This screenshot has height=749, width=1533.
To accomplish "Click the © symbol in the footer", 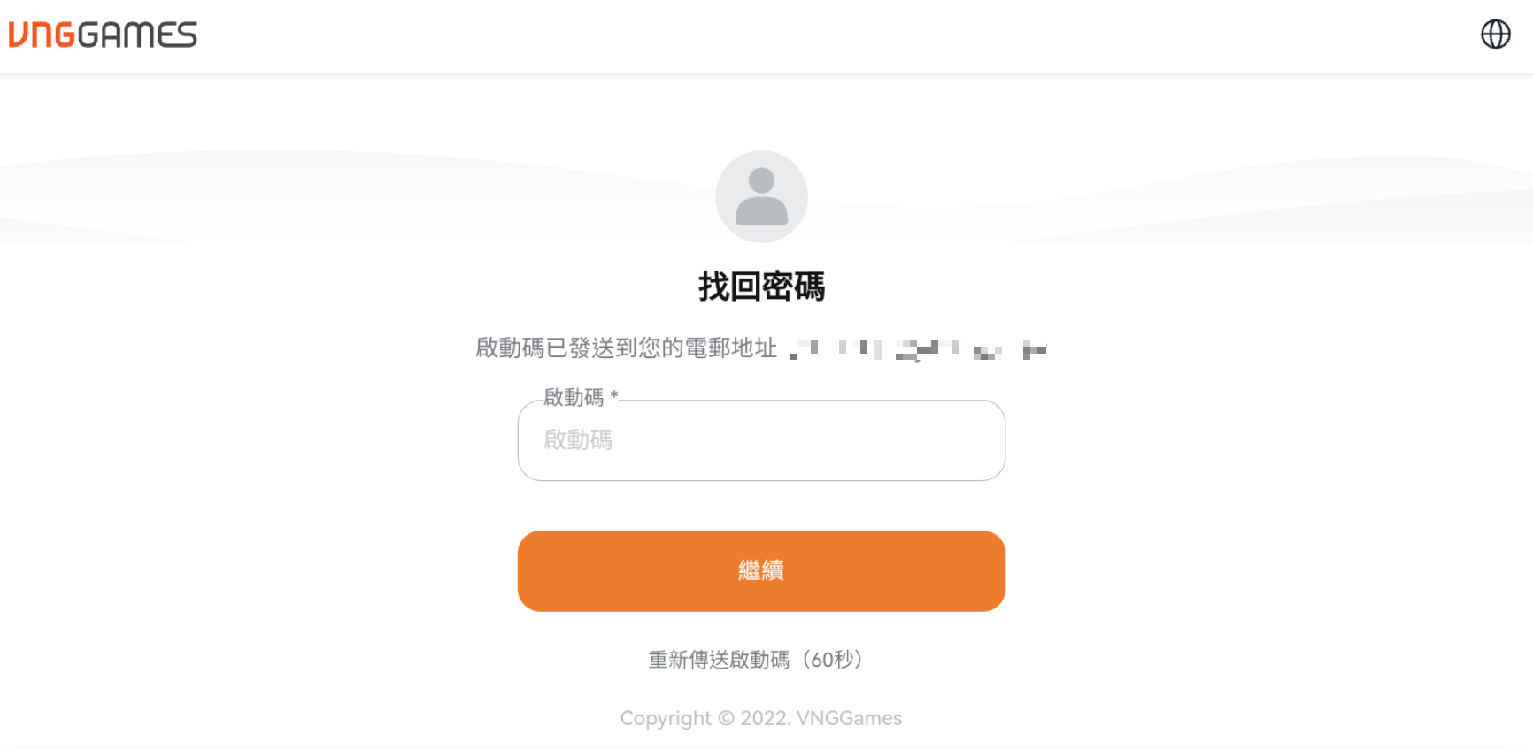I will pos(726,718).
